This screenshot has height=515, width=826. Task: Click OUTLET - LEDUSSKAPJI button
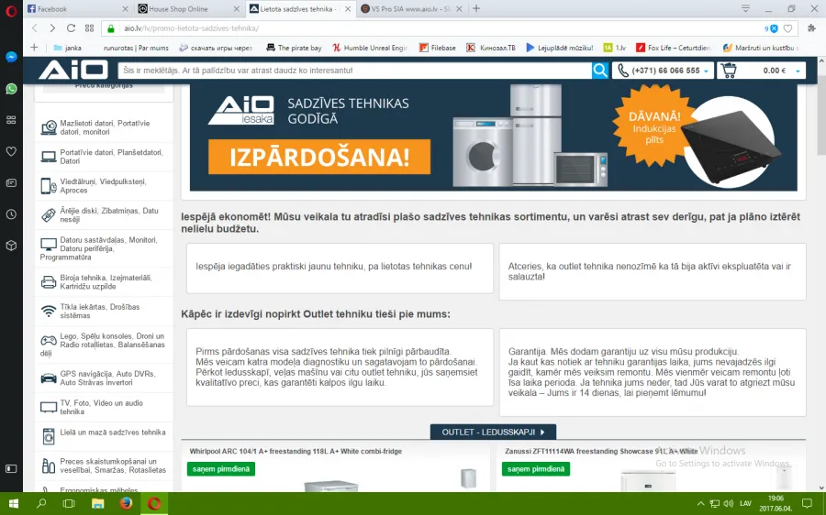tap(493, 432)
